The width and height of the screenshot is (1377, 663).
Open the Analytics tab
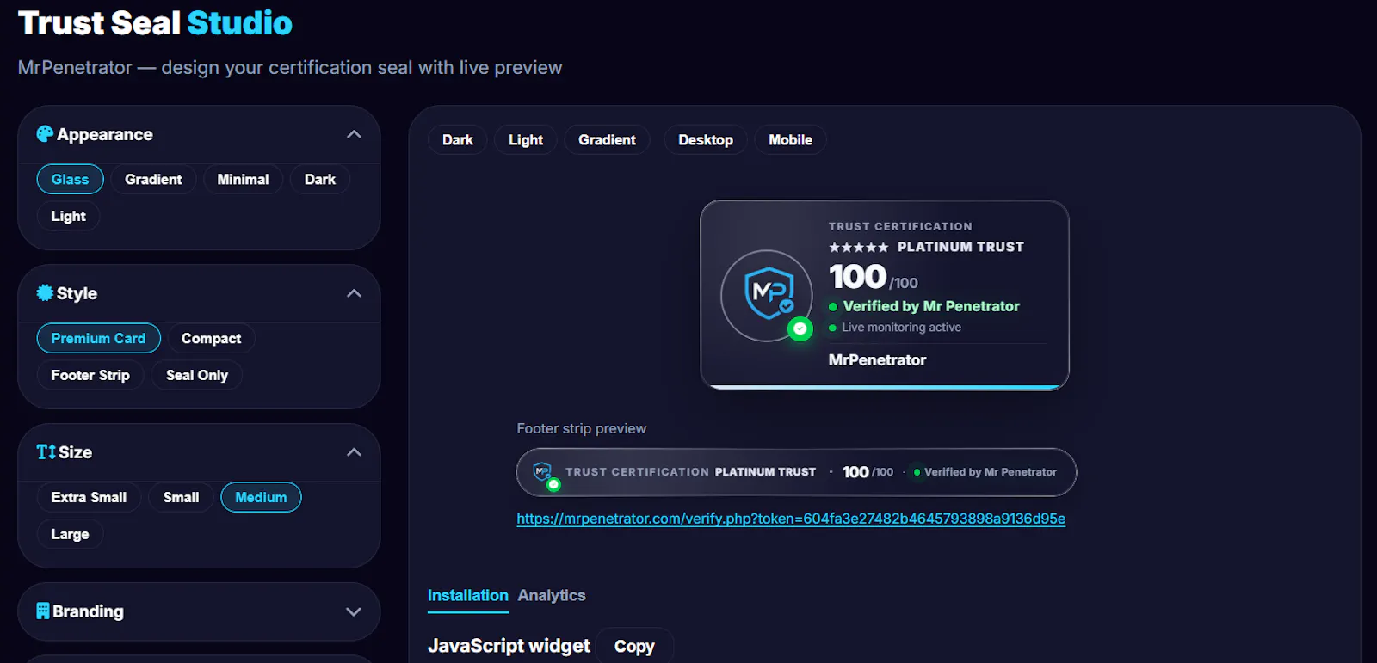coord(552,596)
